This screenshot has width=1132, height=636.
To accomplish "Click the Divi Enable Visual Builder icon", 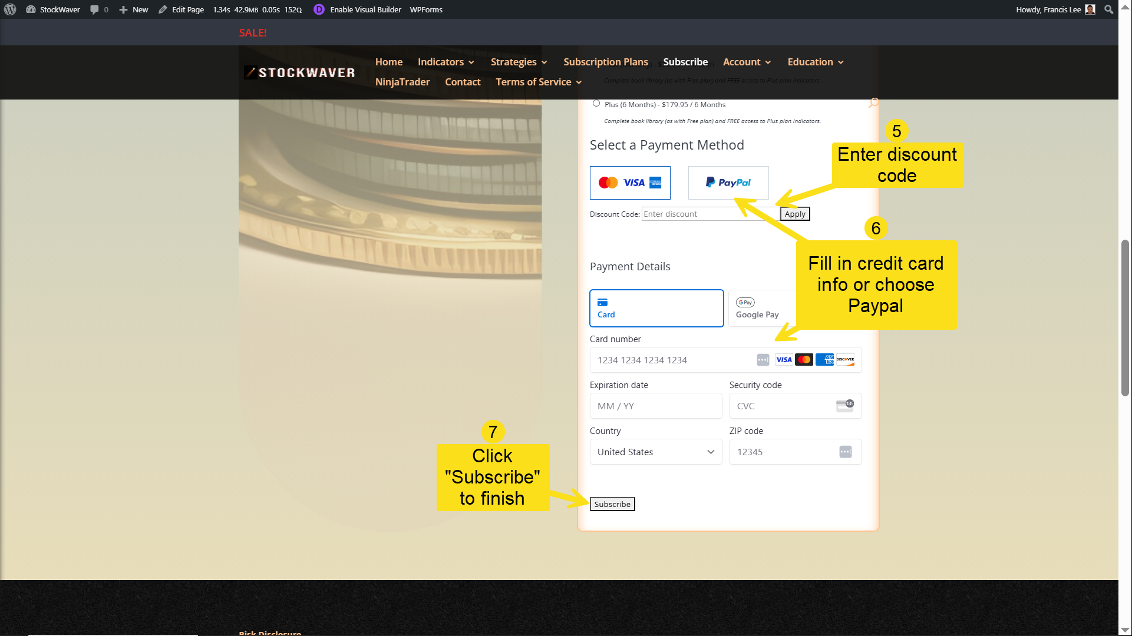I will click(319, 9).
